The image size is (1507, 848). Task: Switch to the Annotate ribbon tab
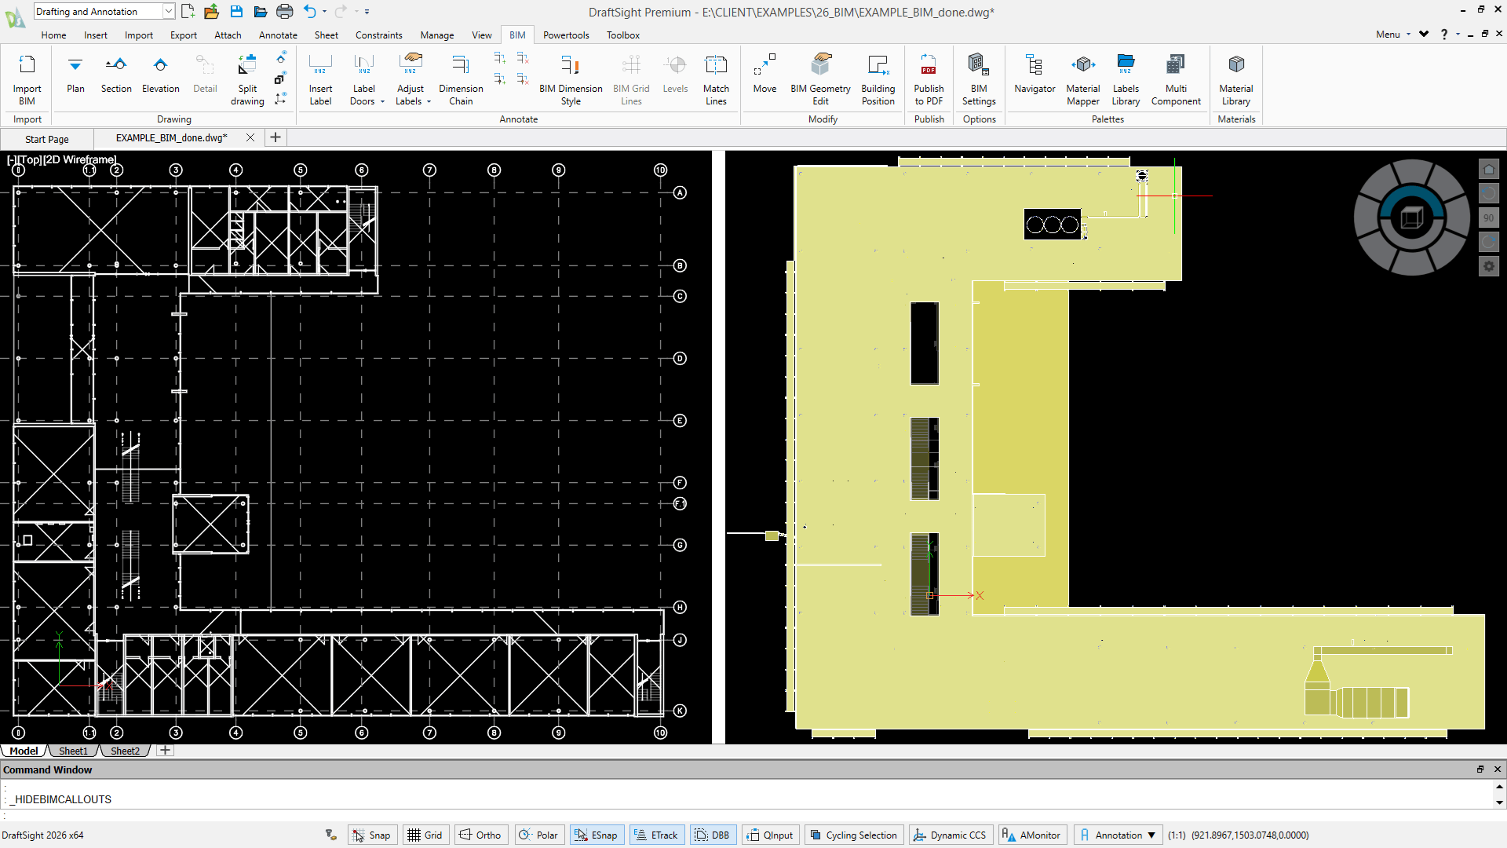(x=278, y=35)
